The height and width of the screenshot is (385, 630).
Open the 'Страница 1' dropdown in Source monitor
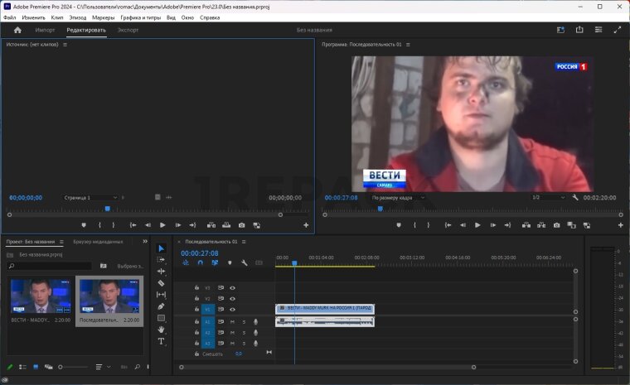point(90,198)
